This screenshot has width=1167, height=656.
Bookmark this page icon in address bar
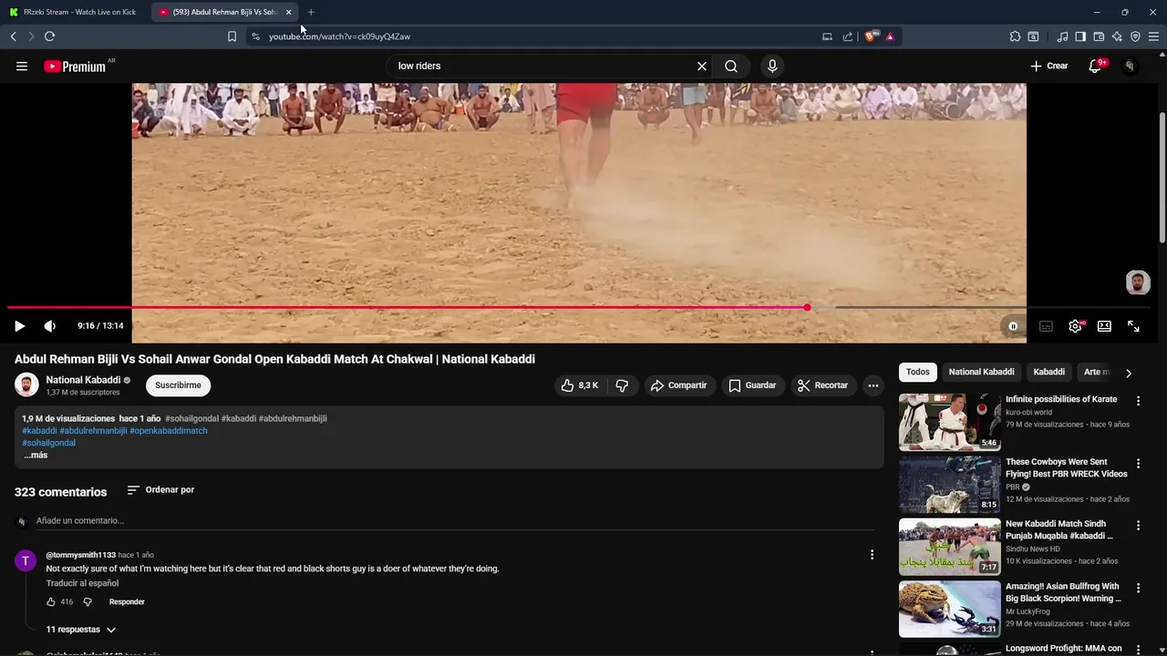(x=232, y=36)
